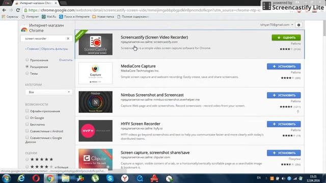Screen dimensions: 326x183
Task: Launch Opera from the taskbar
Action: pos(36,178)
